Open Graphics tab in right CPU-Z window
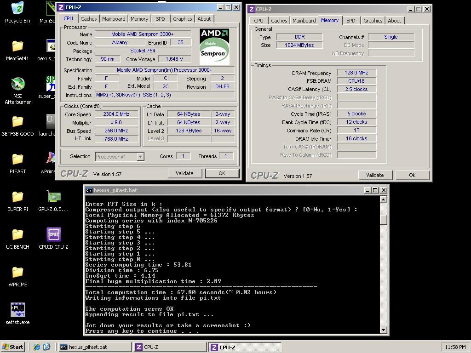 tap(373, 21)
